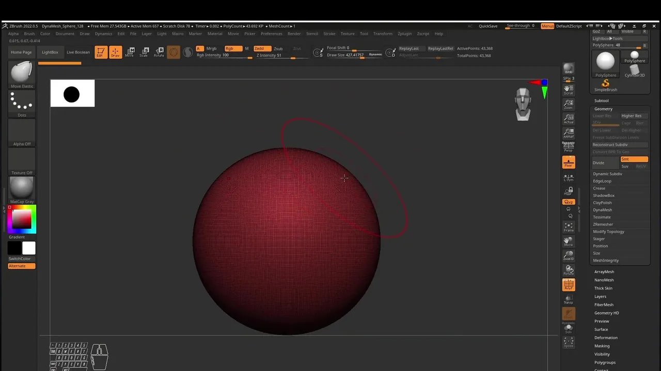661x371 pixels.
Task: Open the MatCap Gray material picker
Action: 22,190
